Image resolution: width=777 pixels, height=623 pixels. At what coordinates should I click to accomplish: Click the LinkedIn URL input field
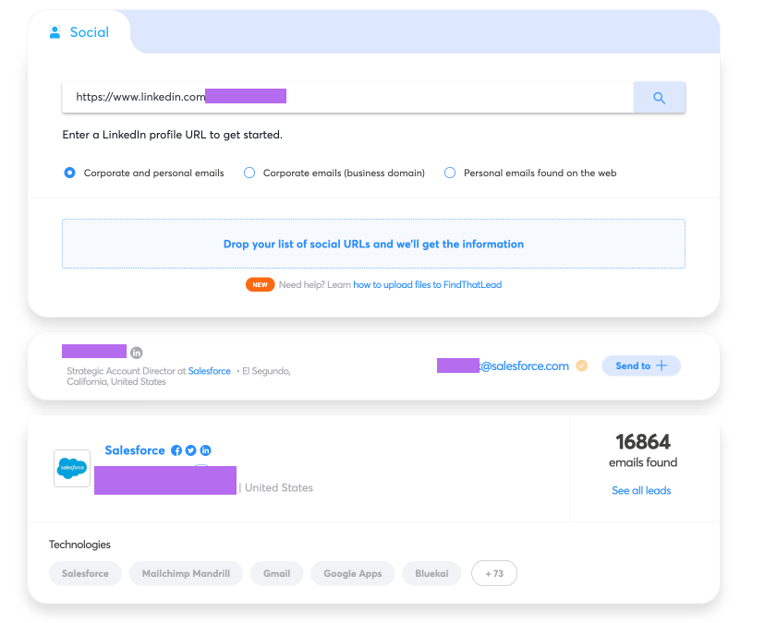348,98
